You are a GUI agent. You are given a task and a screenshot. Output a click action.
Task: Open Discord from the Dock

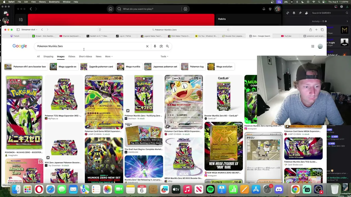(279, 189)
